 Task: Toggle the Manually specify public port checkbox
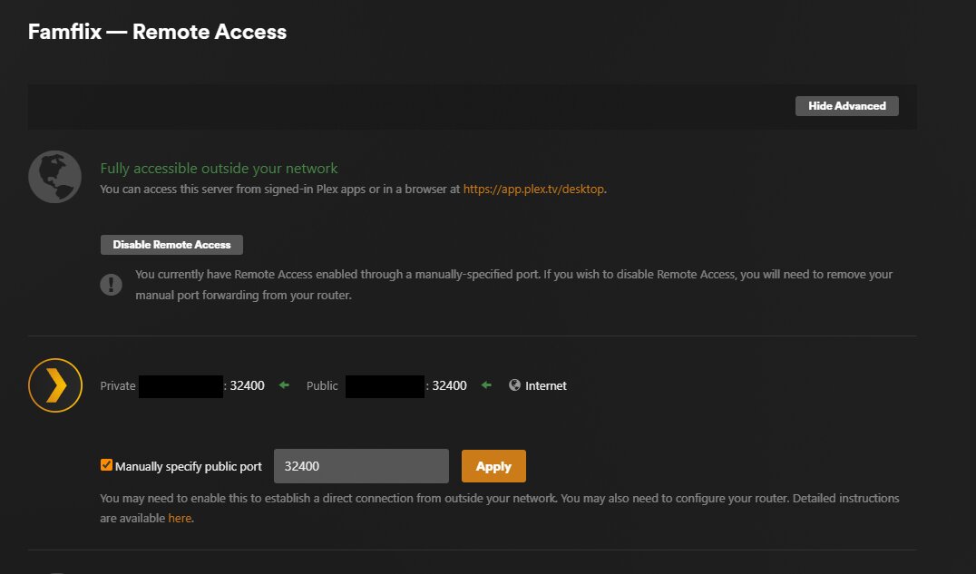[107, 466]
